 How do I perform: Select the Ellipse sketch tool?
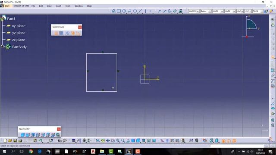pos(135,11)
